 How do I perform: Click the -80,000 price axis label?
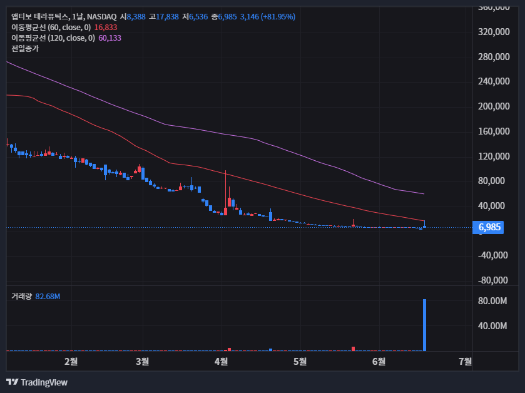[x=493, y=280]
